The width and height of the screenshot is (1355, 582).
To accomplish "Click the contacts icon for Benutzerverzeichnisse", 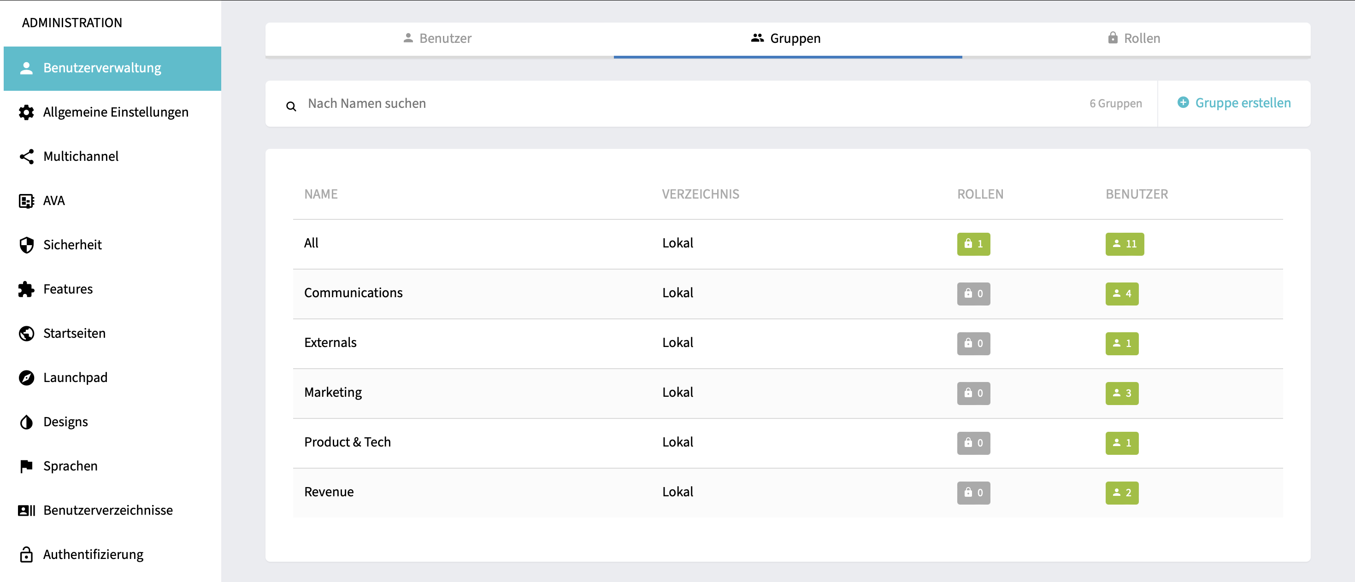I will pyautogui.click(x=26, y=511).
